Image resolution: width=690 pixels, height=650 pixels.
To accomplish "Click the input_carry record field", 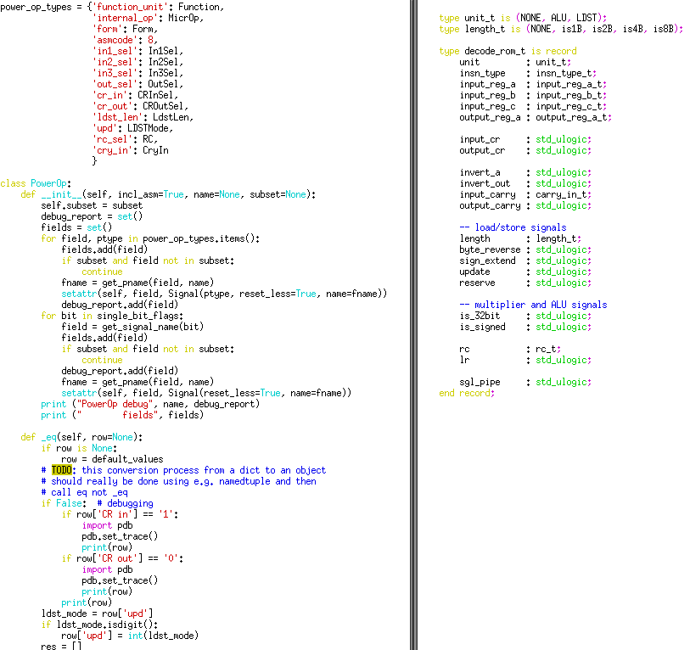I will click(x=488, y=194).
